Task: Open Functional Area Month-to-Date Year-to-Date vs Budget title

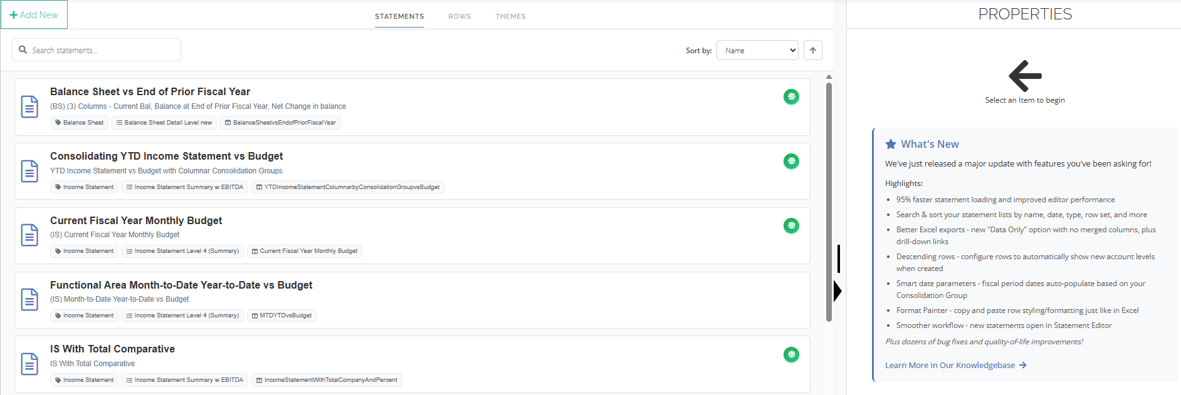Action: (181, 285)
